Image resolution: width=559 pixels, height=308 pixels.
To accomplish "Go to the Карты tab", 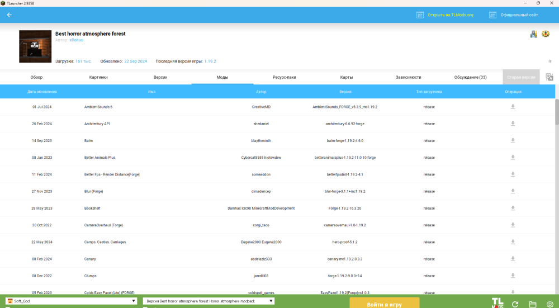I will (x=347, y=77).
